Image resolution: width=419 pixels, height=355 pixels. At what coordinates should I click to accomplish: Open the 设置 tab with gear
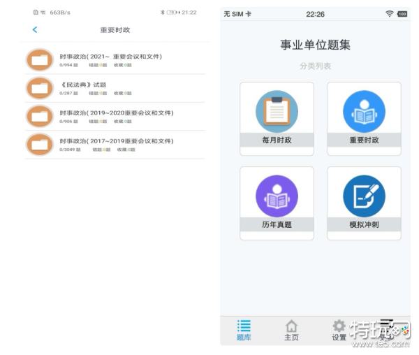(339, 330)
